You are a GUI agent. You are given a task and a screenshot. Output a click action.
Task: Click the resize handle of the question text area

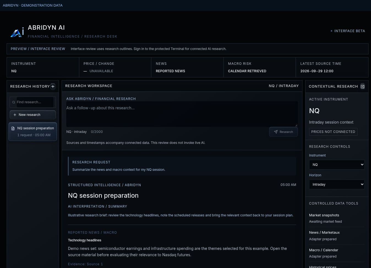tap(296, 125)
